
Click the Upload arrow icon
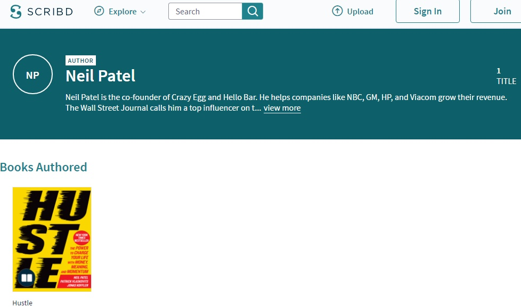click(337, 11)
